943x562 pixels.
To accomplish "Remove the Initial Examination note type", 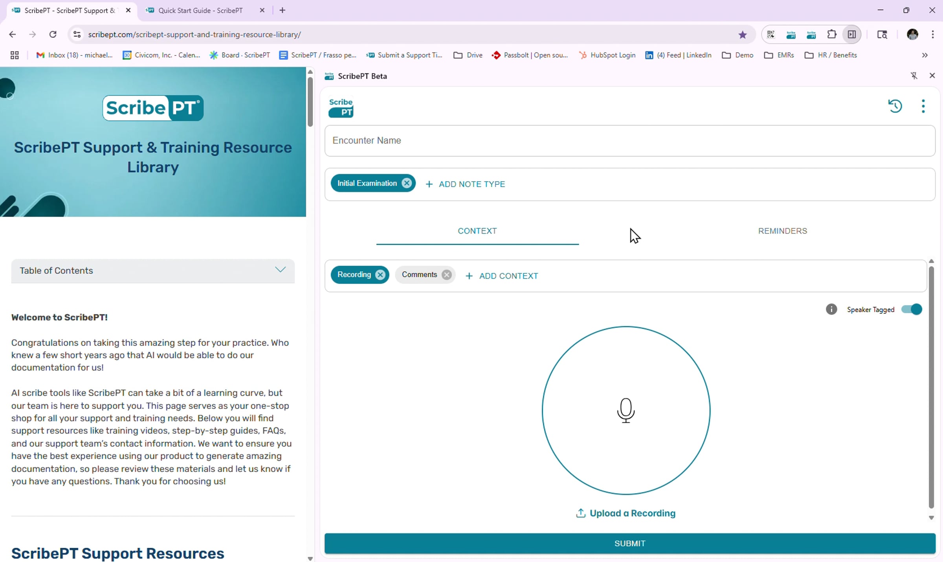I will click(x=407, y=183).
